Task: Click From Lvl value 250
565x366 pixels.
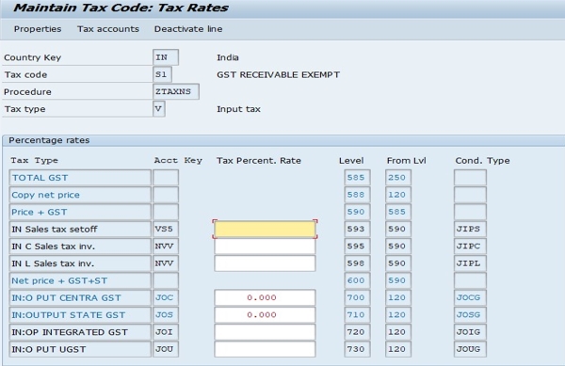Action: point(397,178)
